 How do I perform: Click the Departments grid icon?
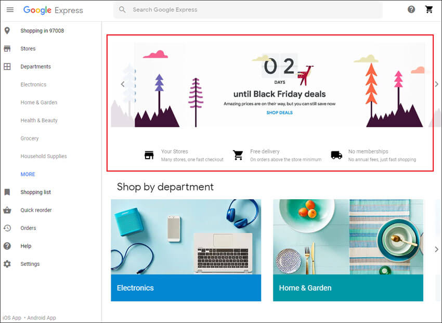(x=7, y=67)
